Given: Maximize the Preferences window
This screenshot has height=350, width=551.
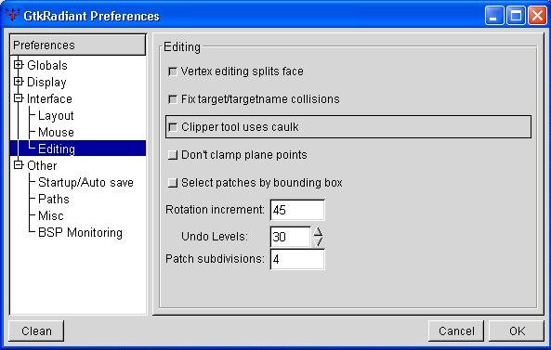Looking at the screenshot, I should pos(516,16).
